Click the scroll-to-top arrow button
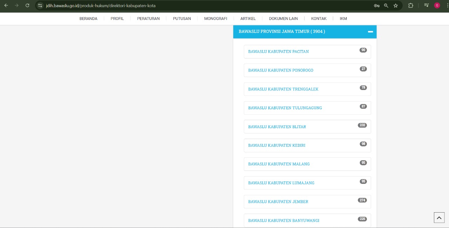 (x=439, y=217)
